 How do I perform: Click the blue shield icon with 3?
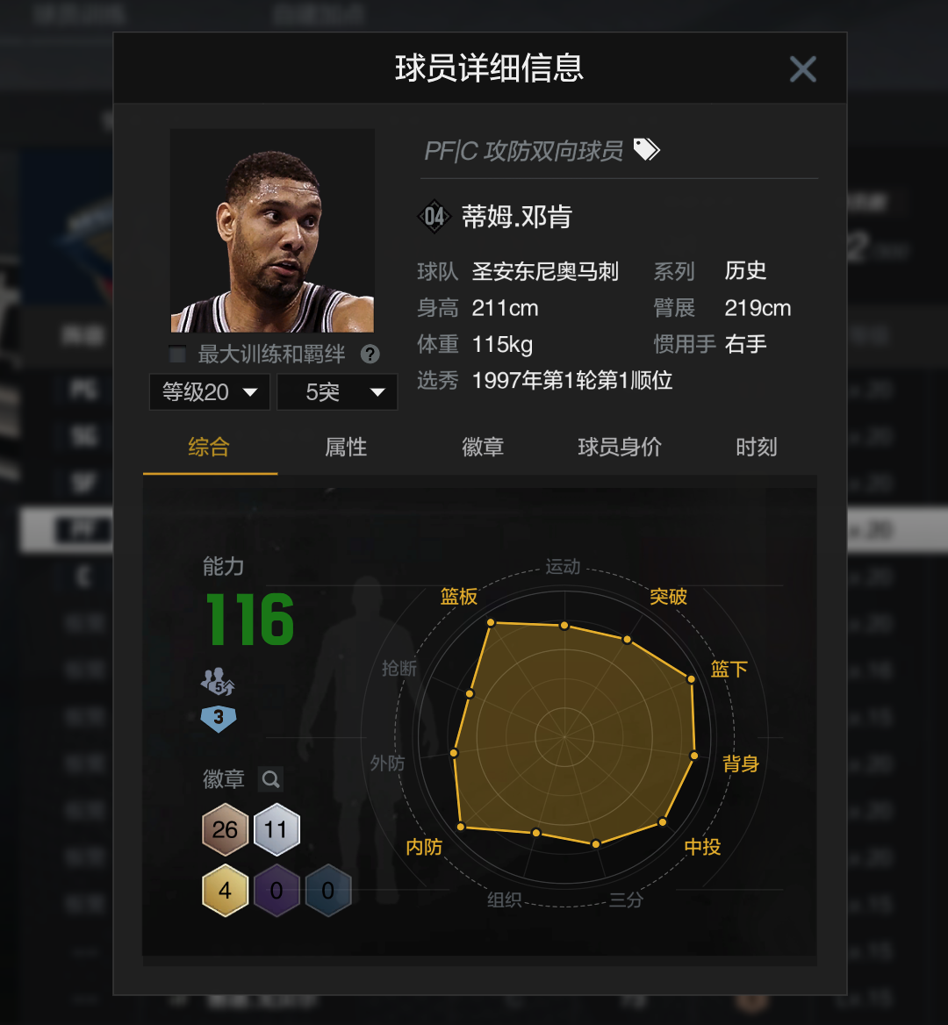pos(219,719)
